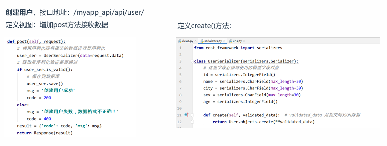Switch to the views.py editor tab

(x=187, y=41)
